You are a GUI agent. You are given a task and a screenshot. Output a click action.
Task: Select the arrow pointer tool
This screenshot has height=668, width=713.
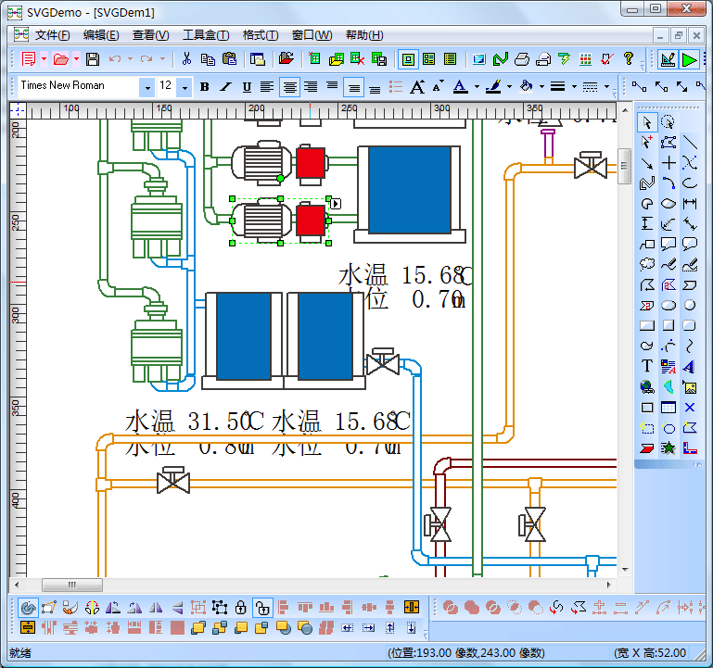[x=647, y=121]
